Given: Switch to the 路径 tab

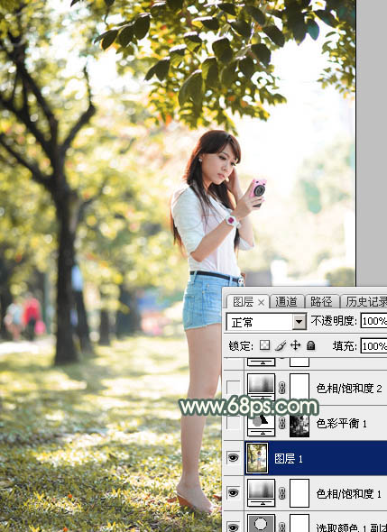Looking at the screenshot, I should pos(321,302).
